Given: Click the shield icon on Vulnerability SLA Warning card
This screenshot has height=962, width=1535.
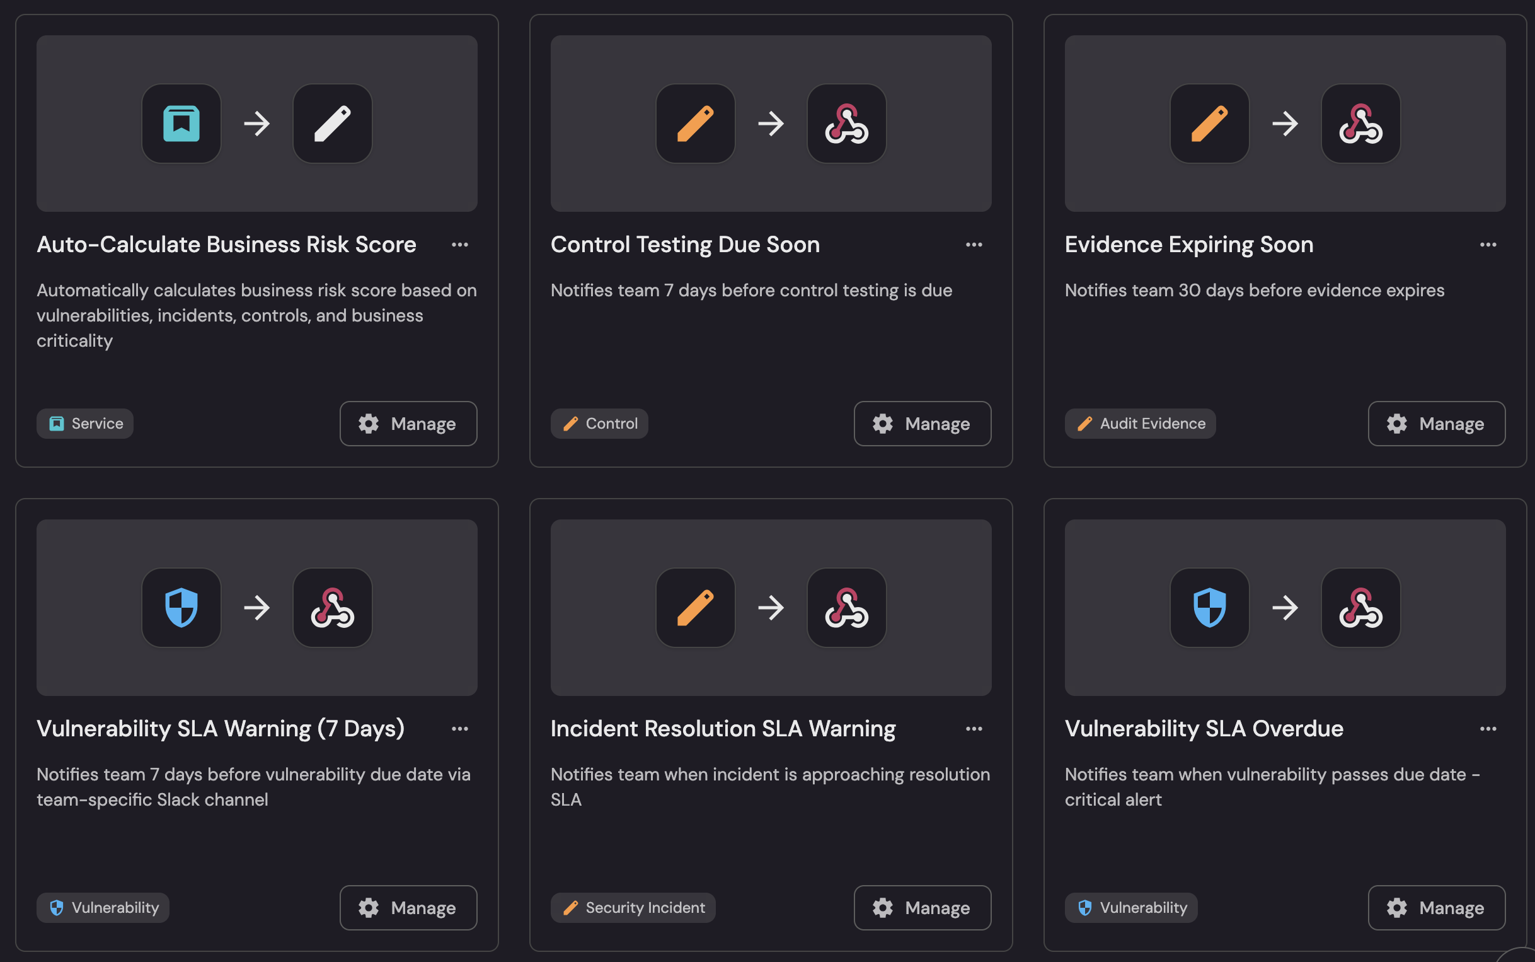Looking at the screenshot, I should pyautogui.click(x=182, y=608).
